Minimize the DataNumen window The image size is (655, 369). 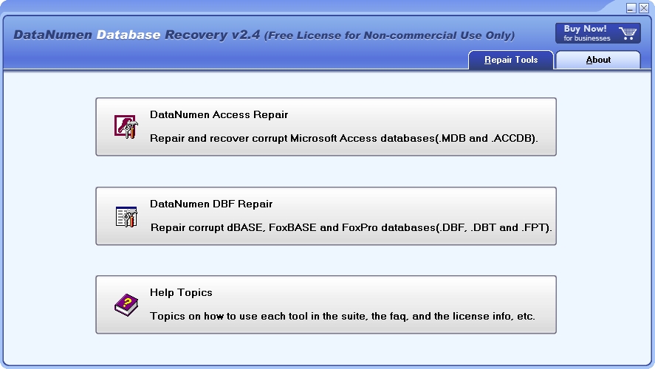[x=631, y=8]
